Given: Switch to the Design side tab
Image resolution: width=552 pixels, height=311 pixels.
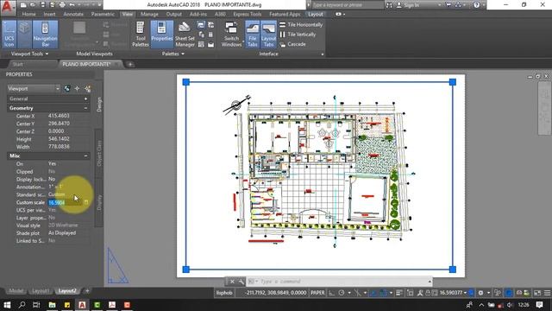Looking at the screenshot, I should click(99, 105).
